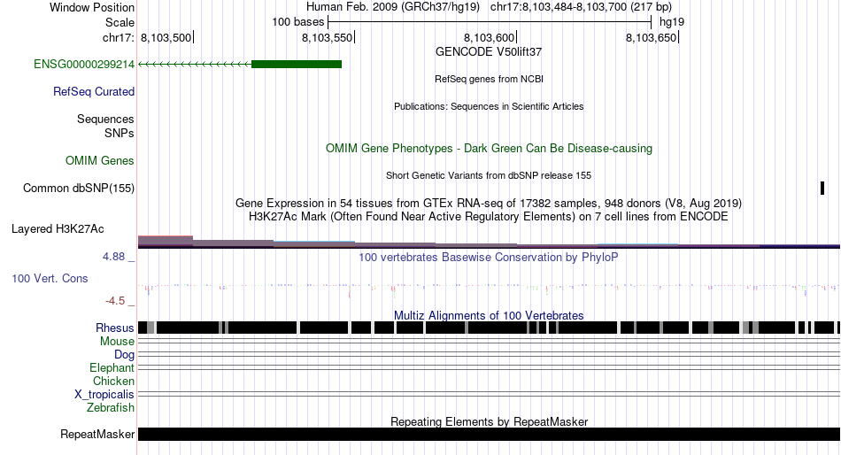Click the black RepeatMasker bar
841x455 pixels.
click(x=489, y=434)
